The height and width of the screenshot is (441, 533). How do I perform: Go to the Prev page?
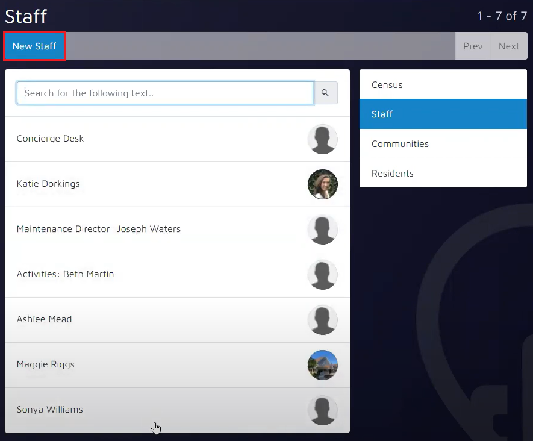point(473,46)
